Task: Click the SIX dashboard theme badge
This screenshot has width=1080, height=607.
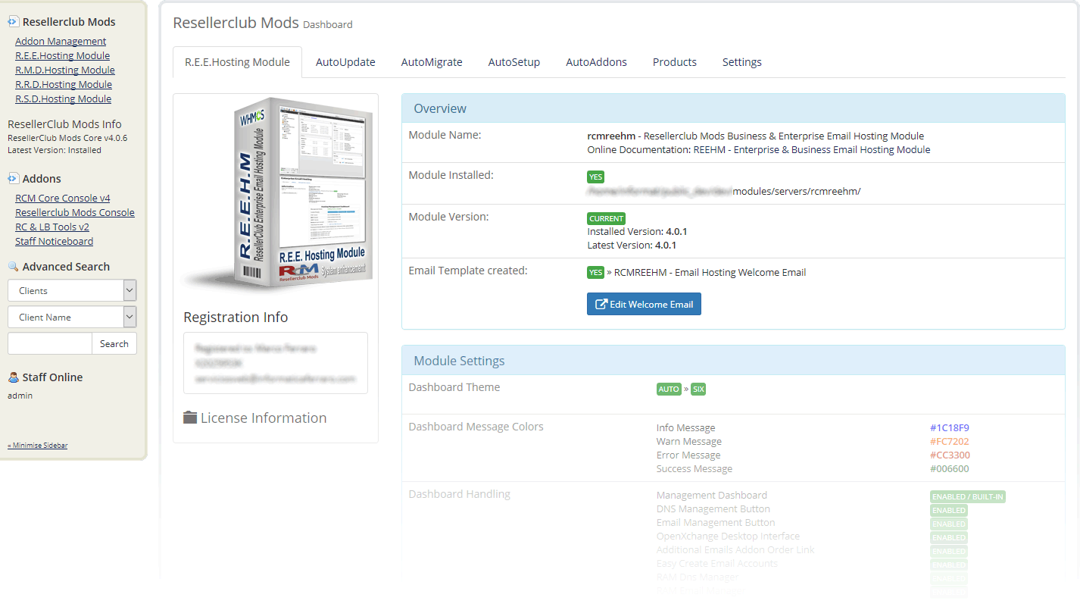Action: coord(698,389)
